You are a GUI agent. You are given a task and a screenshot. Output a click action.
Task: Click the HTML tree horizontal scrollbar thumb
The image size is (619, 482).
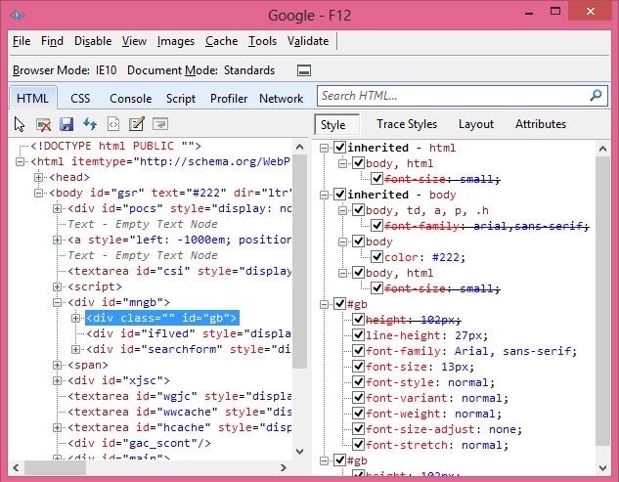coord(56,467)
